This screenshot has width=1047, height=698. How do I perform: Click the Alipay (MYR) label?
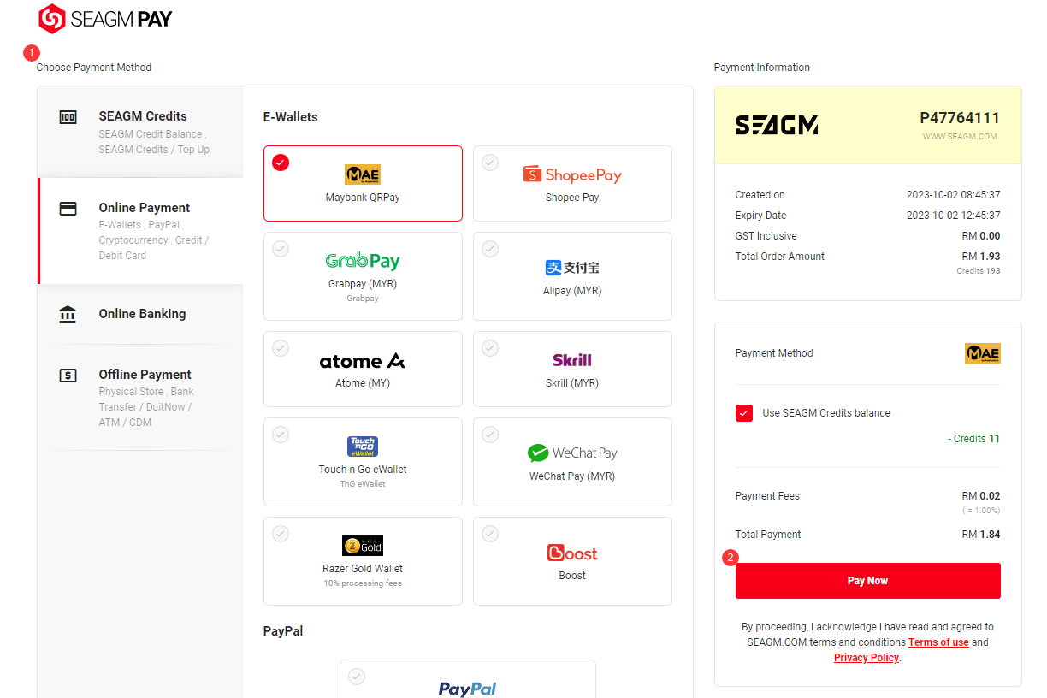pos(572,291)
